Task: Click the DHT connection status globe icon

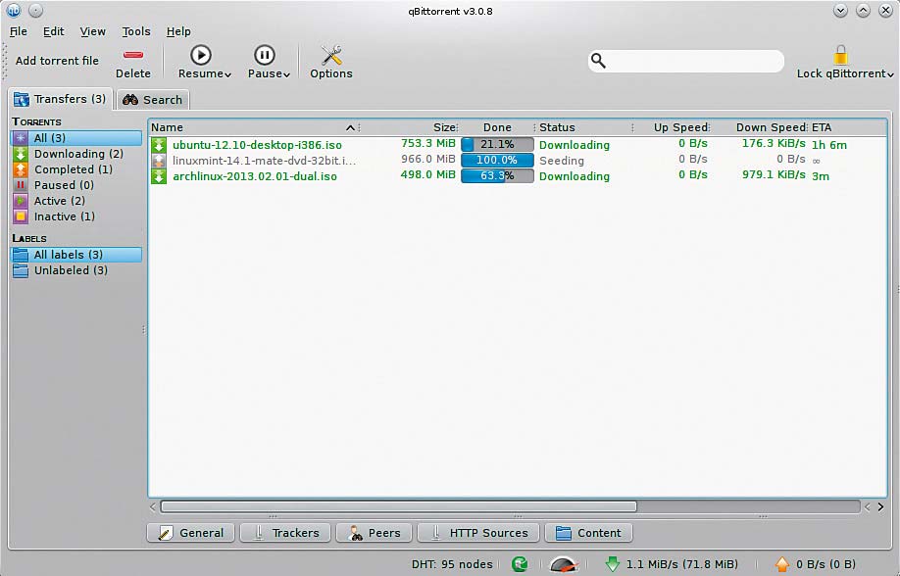Action: pyautogui.click(x=520, y=564)
